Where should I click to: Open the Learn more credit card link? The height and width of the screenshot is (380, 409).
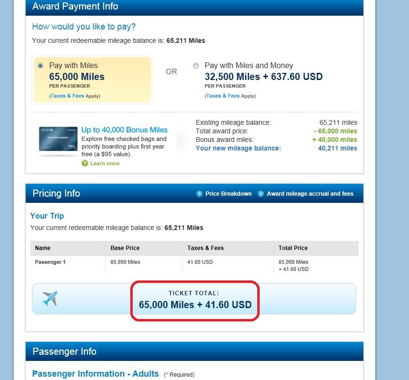point(105,163)
